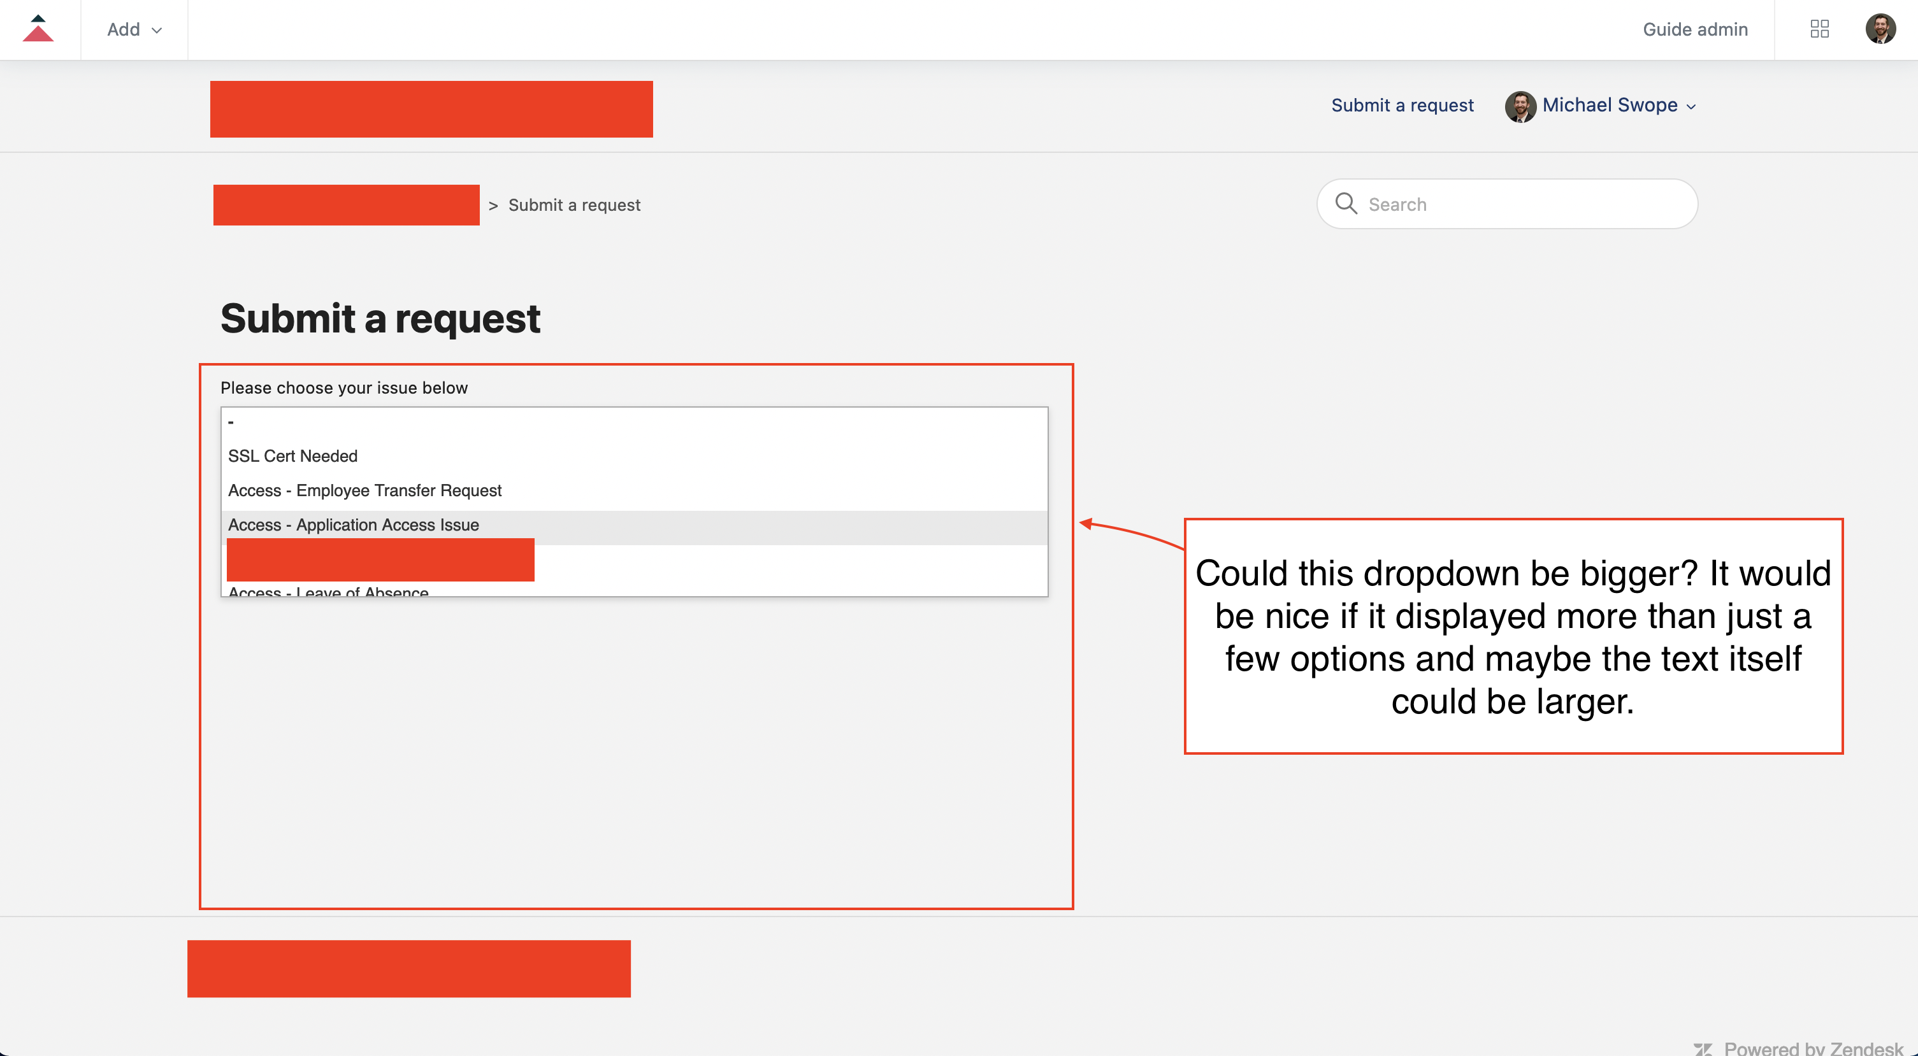This screenshot has width=1918, height=1056.
Task: Click Submit a request header link
Action: [x=1402, y=106]
